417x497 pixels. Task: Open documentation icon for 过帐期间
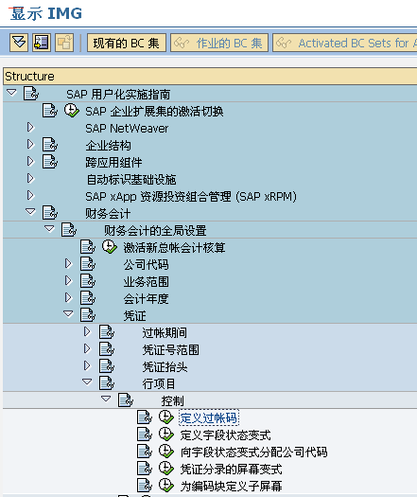click(107, 332)
